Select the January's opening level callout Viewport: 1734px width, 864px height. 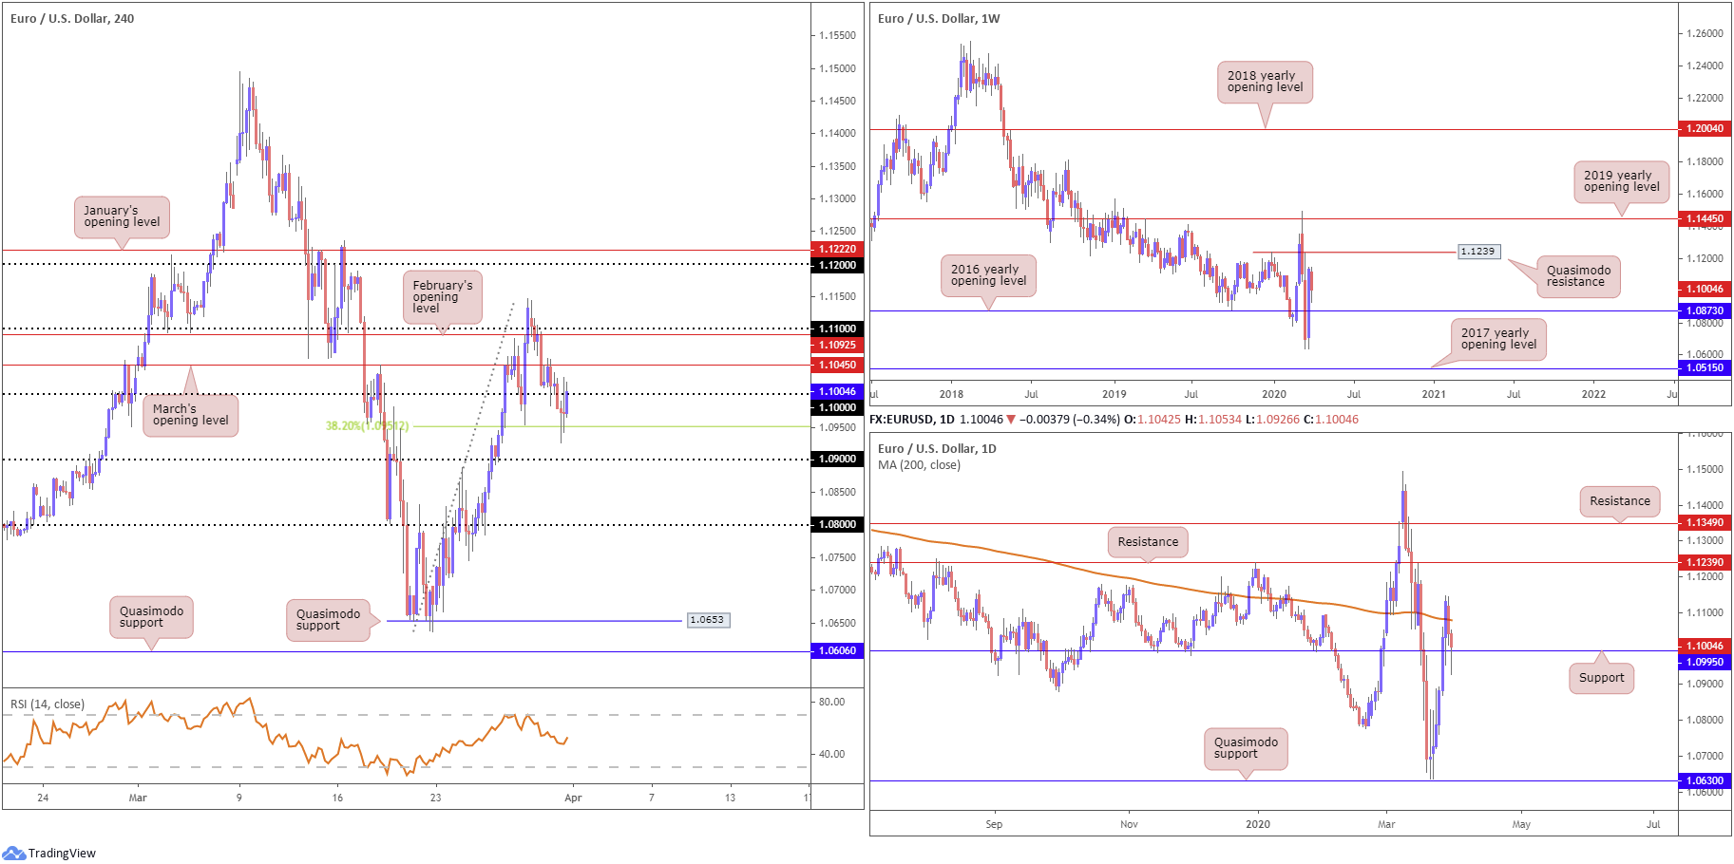[122, 217]
